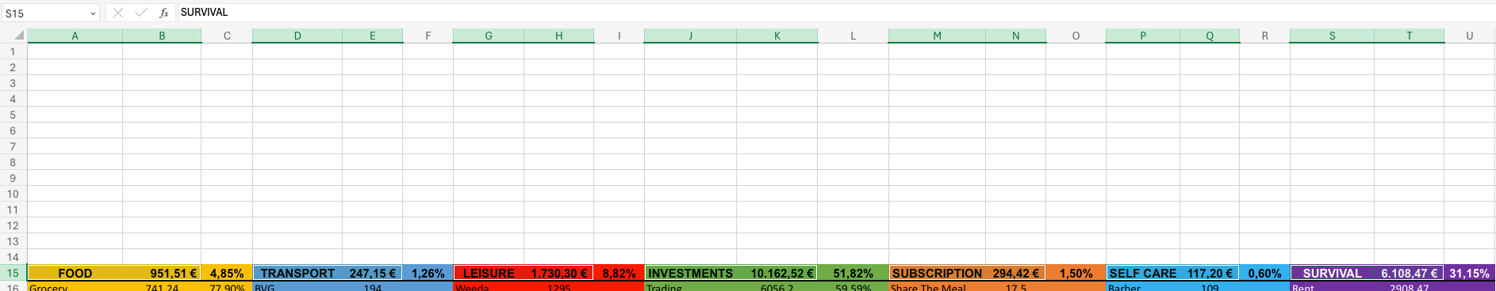
Task: Click the 117,20 € self care total
Action: pos(1210,273)
